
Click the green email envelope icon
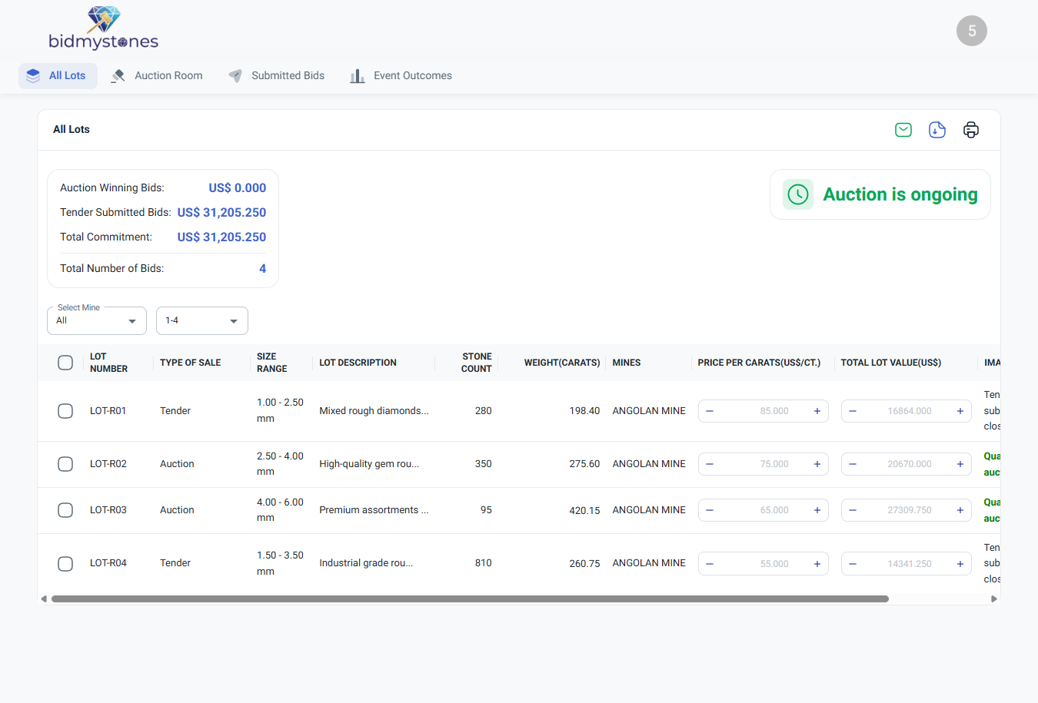tap(903, 130)
